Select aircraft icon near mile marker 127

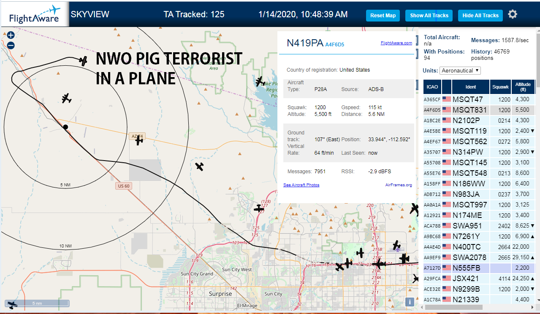[259, 208]
